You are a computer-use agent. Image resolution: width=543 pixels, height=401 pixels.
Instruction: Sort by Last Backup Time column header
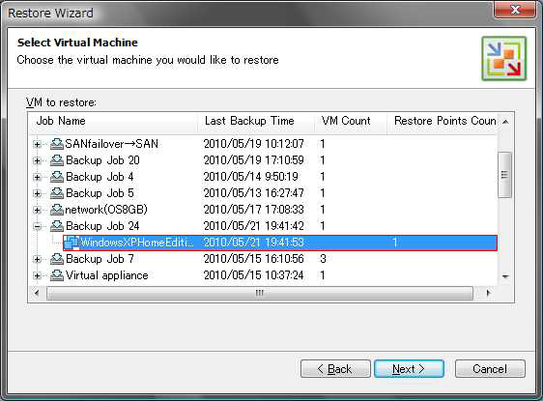coord(256,121)
